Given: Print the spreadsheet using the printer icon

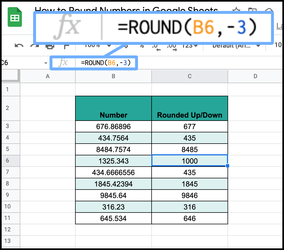Looking at the screenshot, I should [50, 46].
